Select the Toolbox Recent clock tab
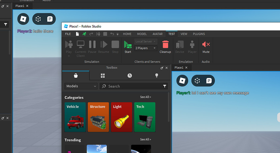This screenshot has height=153, width=280. click(130, 76)
